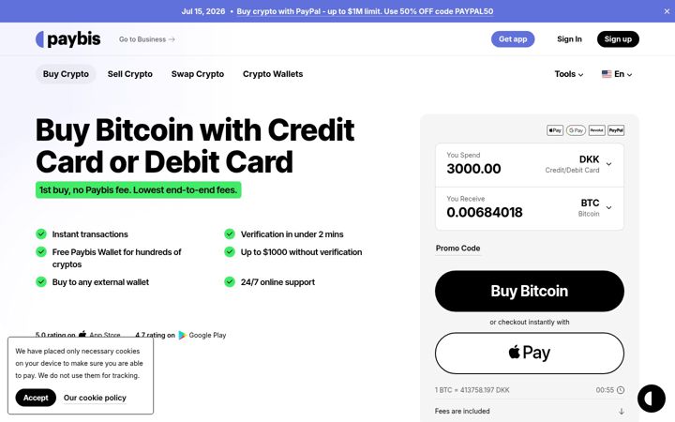Click the Paybis logo
This screenshot has width=675, height=422.
point(68,39)
